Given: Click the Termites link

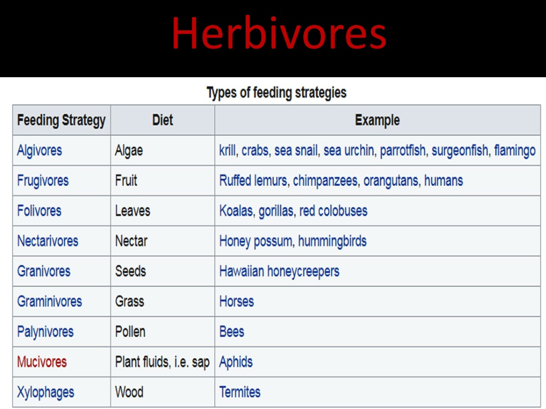Looking at the screenshot, I should pyautogui.click(x=239, y=392).
